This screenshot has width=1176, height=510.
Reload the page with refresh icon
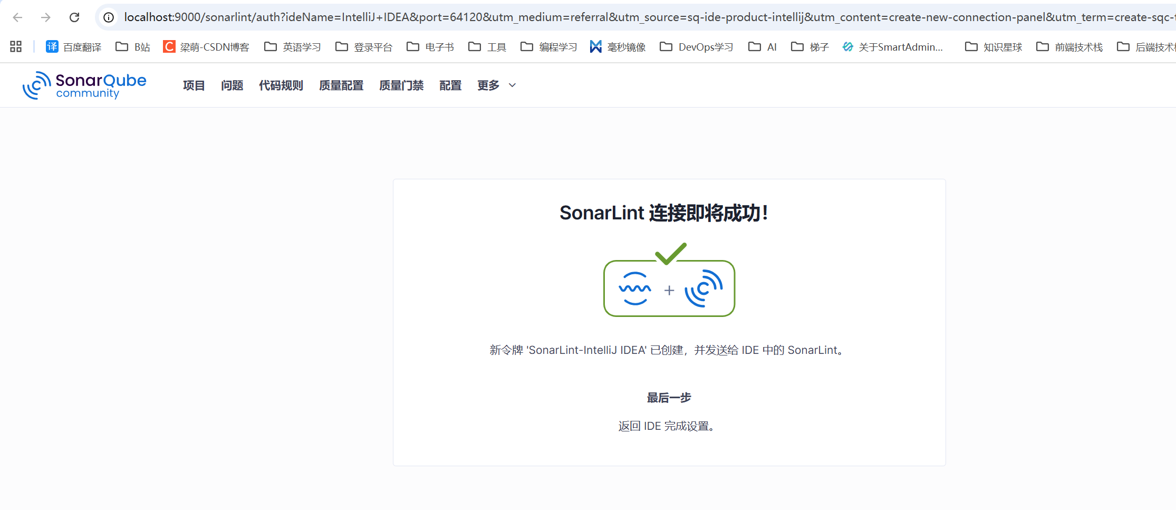coord(74,17)
